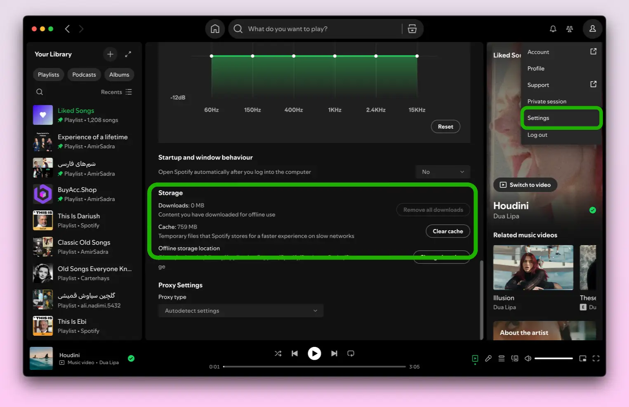Enter full screen mode icon
This screenshot has height=407, width=629.
[x=596, y=358]
